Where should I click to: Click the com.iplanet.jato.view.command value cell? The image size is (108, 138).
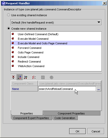(70, 84)
